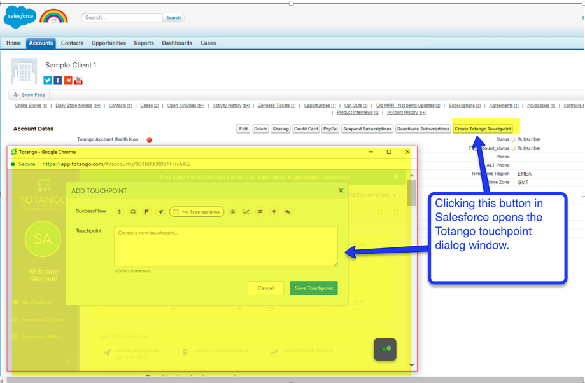Click the rainbow '17 release logo

coord(53,16)
